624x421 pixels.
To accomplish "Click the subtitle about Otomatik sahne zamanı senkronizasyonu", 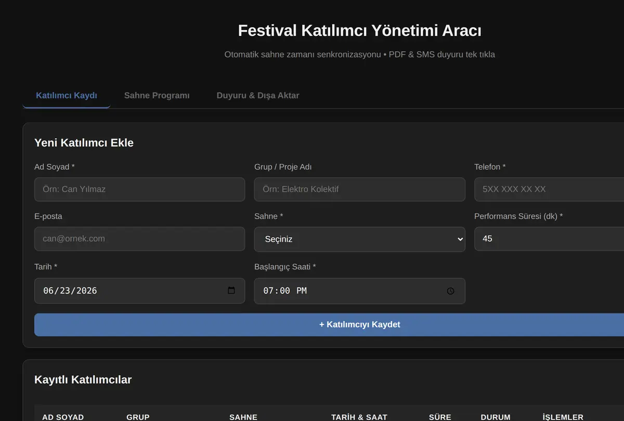I will click(x=360, y=55).
